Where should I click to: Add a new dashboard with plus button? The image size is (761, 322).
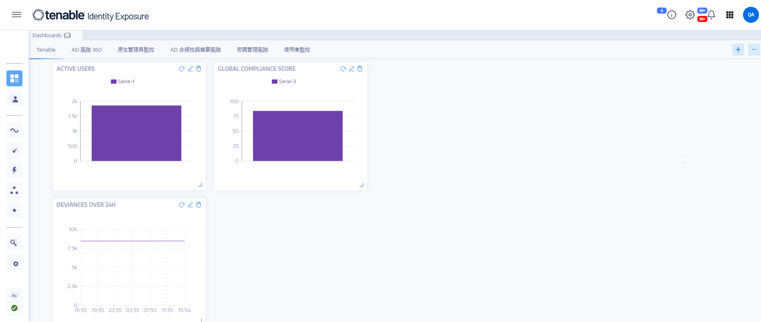point(738,50)
